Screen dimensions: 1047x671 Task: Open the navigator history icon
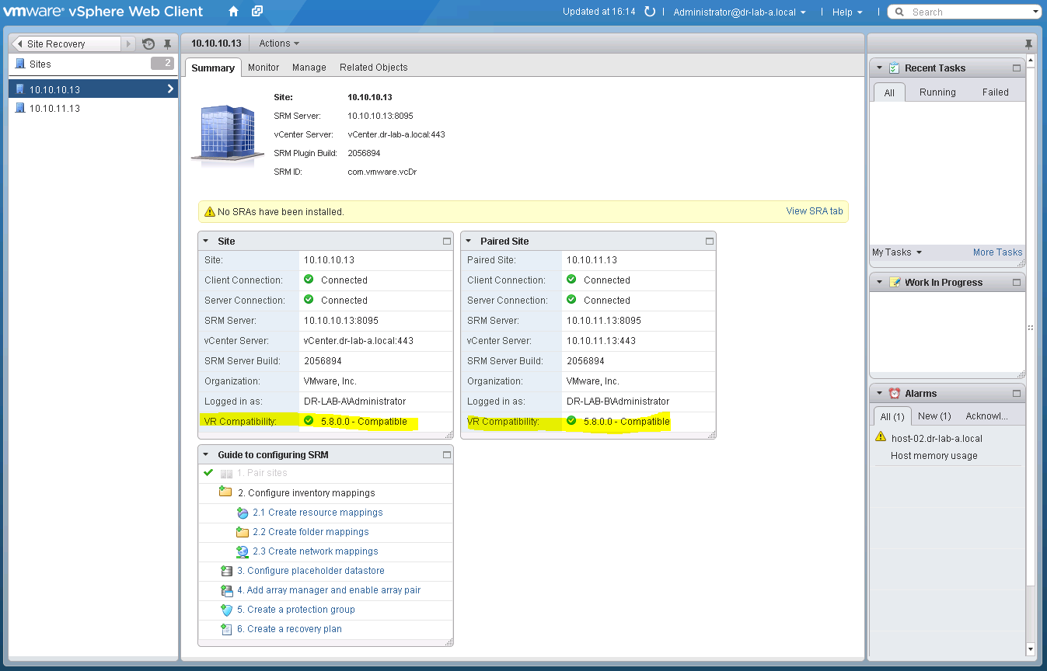(x=148, y=44)
